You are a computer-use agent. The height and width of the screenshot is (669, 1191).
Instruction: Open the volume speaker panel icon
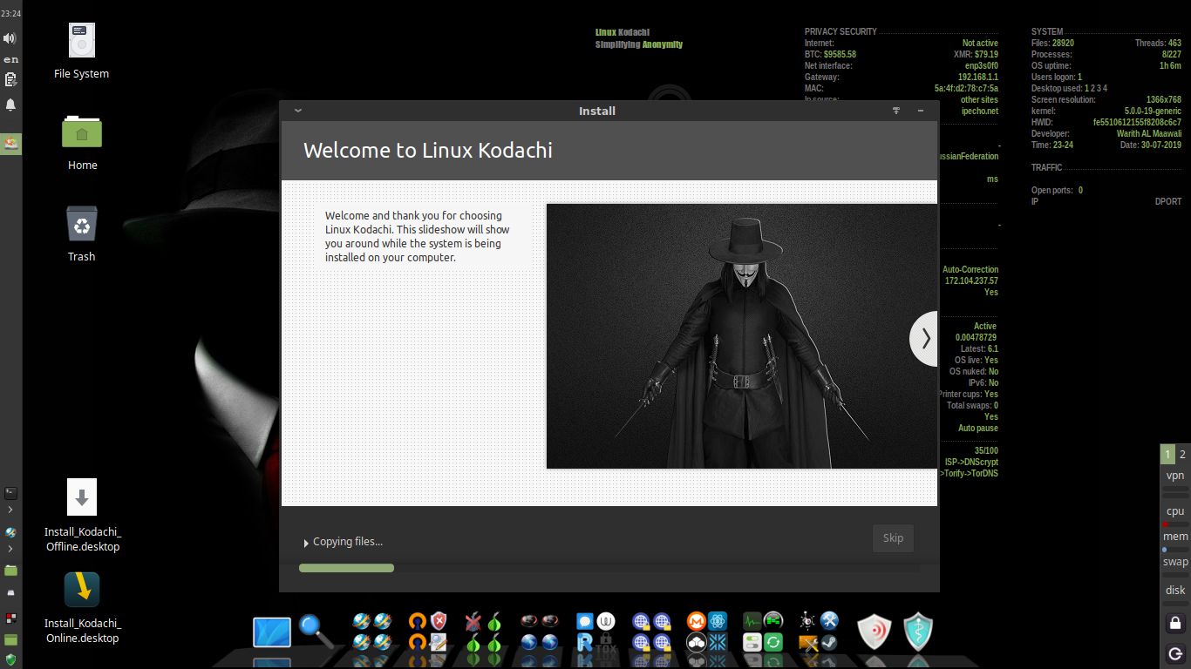(10, 38)
